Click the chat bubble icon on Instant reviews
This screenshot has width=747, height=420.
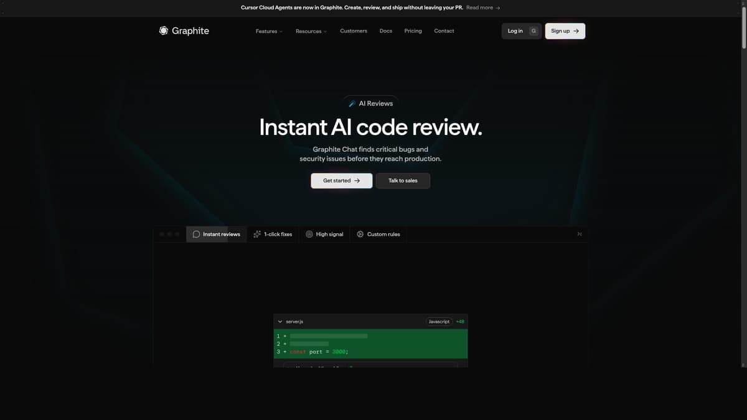click(x=196, y=234)
